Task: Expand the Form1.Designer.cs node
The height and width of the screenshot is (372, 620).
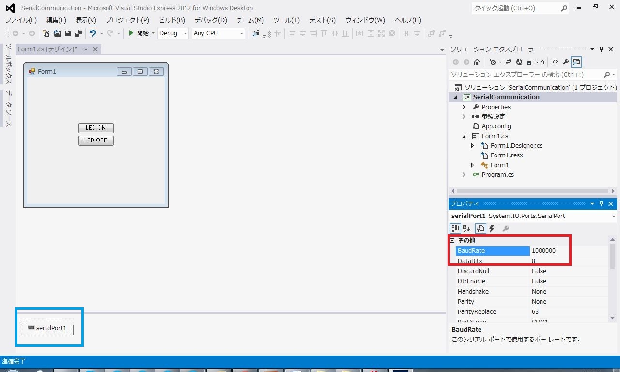Action: [x=473, y=145]
